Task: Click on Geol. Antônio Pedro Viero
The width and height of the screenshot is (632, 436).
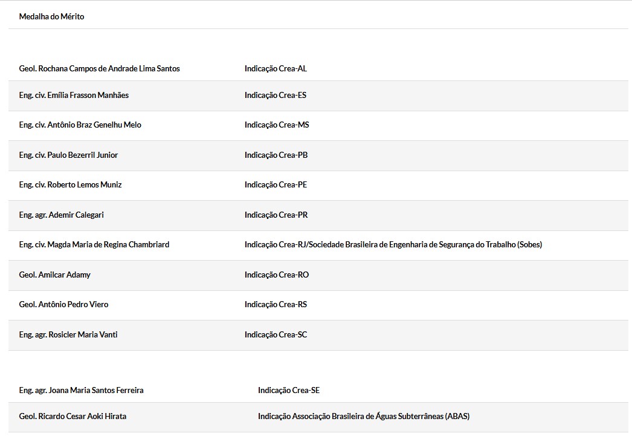Action: pos(63,305)
